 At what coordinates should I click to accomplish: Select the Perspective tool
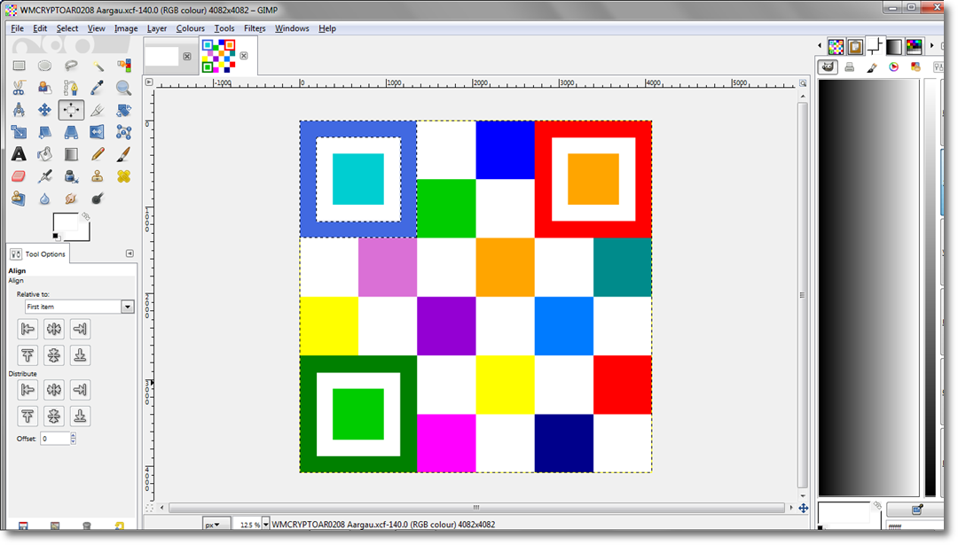point(71,132)
